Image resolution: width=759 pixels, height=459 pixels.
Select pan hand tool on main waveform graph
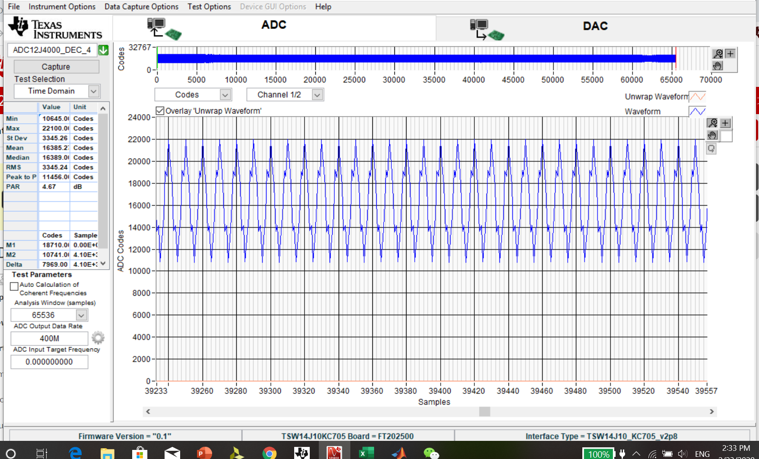pyautogui.click(x=712, y=135)
